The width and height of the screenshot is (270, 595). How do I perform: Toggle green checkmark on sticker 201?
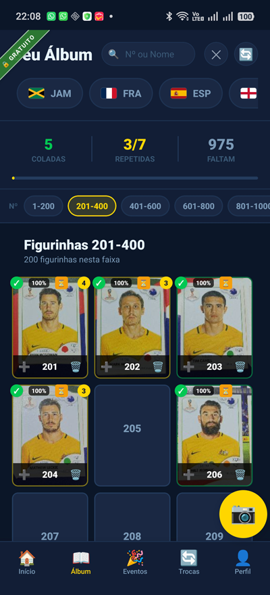click(x=17, y=283)
